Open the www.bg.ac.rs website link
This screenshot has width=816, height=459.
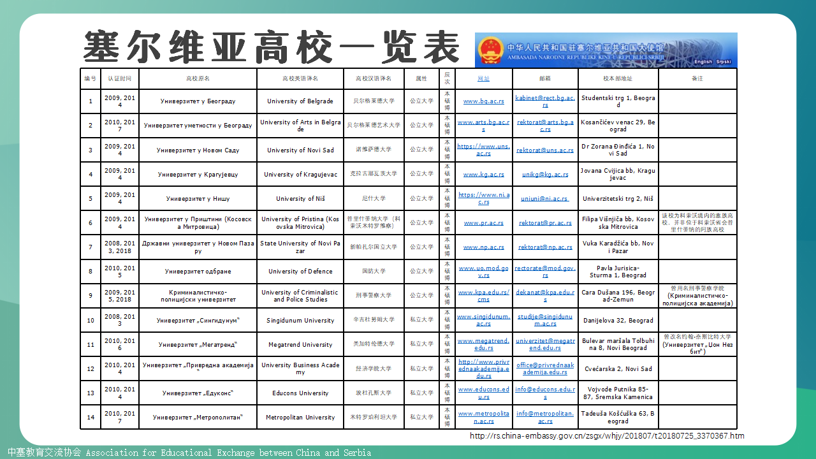[484, 101]
